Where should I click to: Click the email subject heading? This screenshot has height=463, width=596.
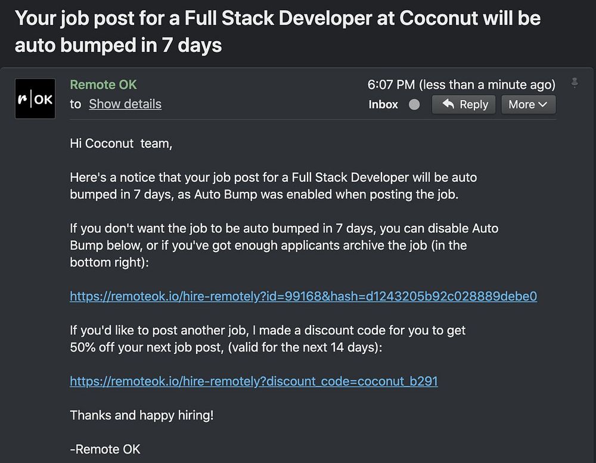pos(277,31)
